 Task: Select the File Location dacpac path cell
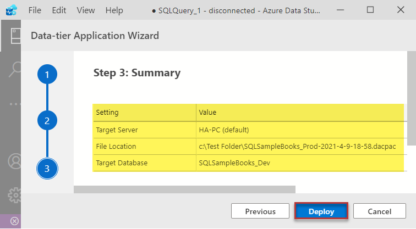click(x=297, y=147)
